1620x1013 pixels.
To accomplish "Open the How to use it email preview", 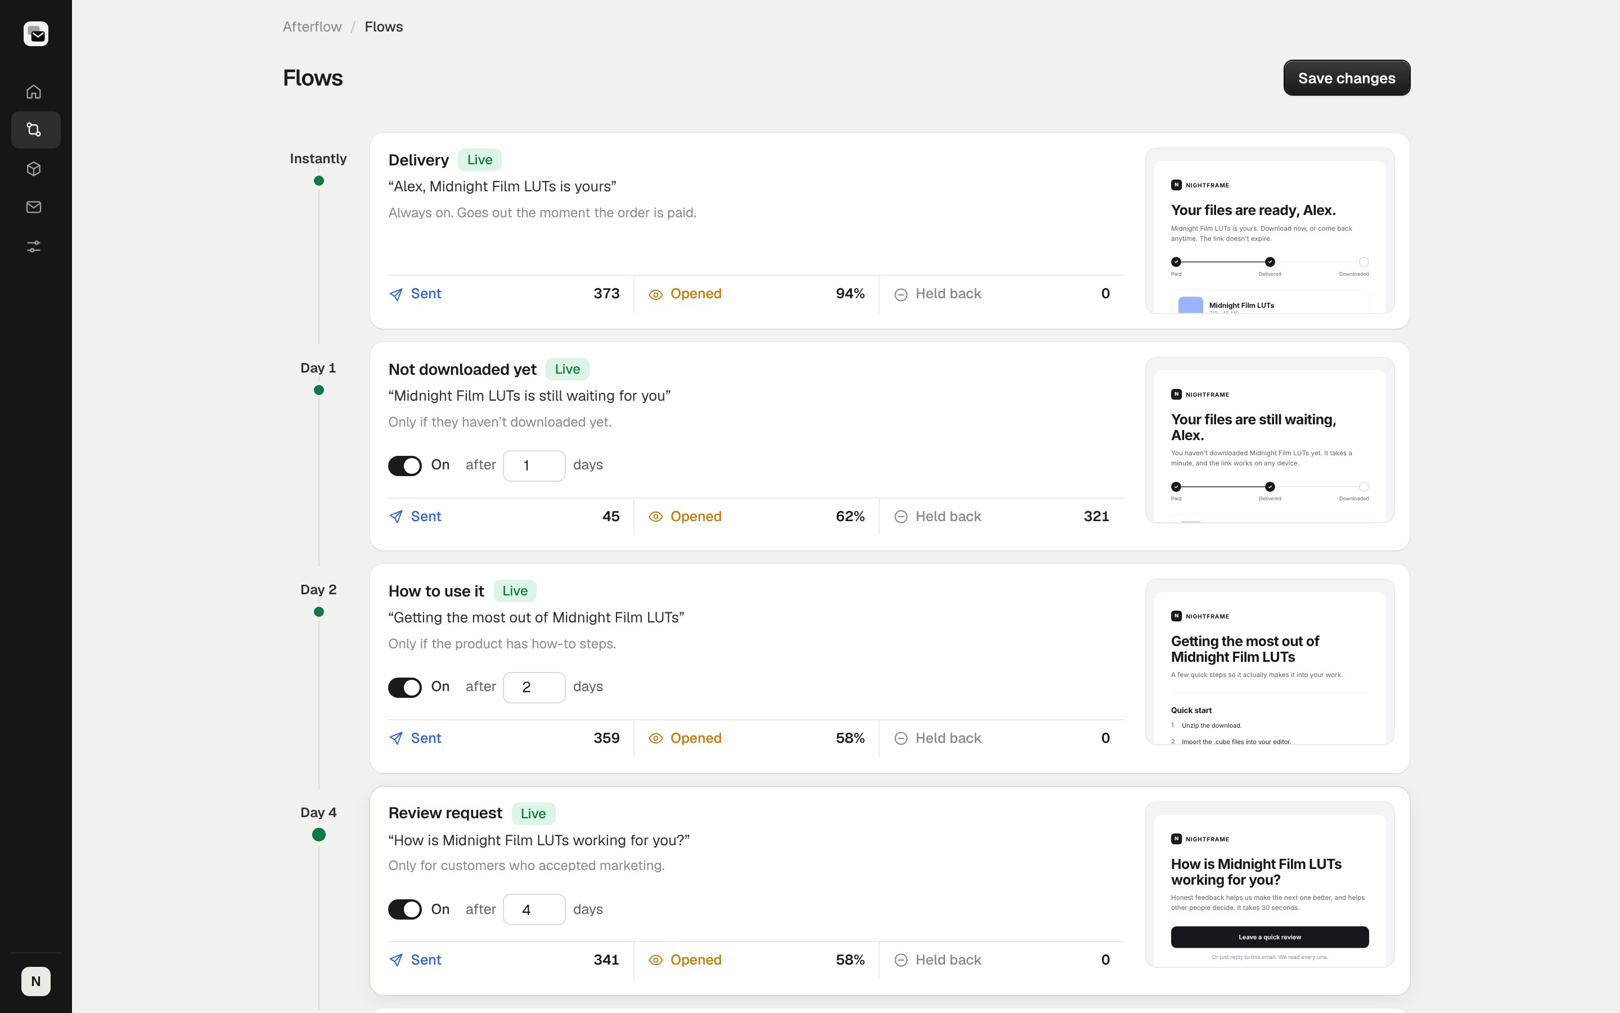I will 1269,661.
